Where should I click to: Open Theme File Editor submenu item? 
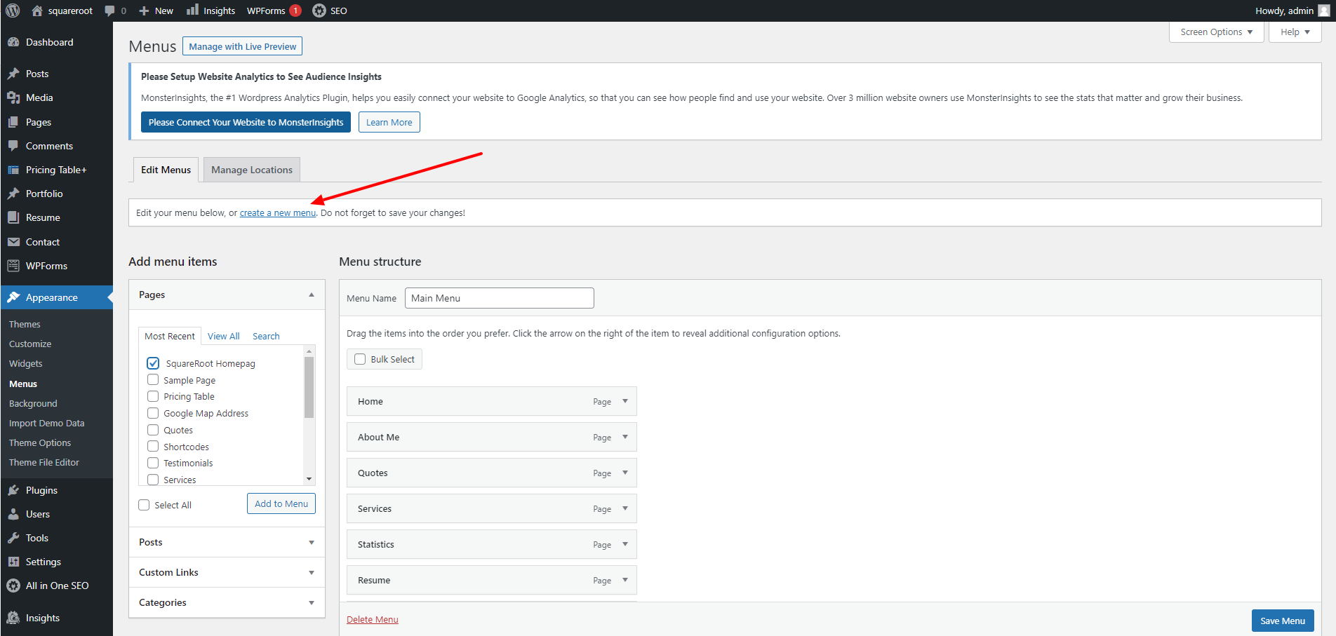(44, 462)
